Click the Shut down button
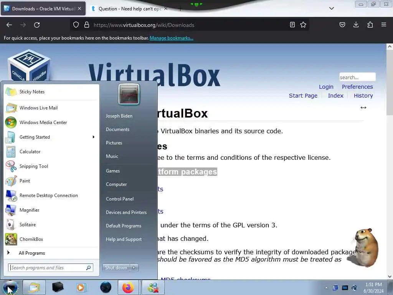This screenshot has width=393, height=295. click(x=116, y=268)
